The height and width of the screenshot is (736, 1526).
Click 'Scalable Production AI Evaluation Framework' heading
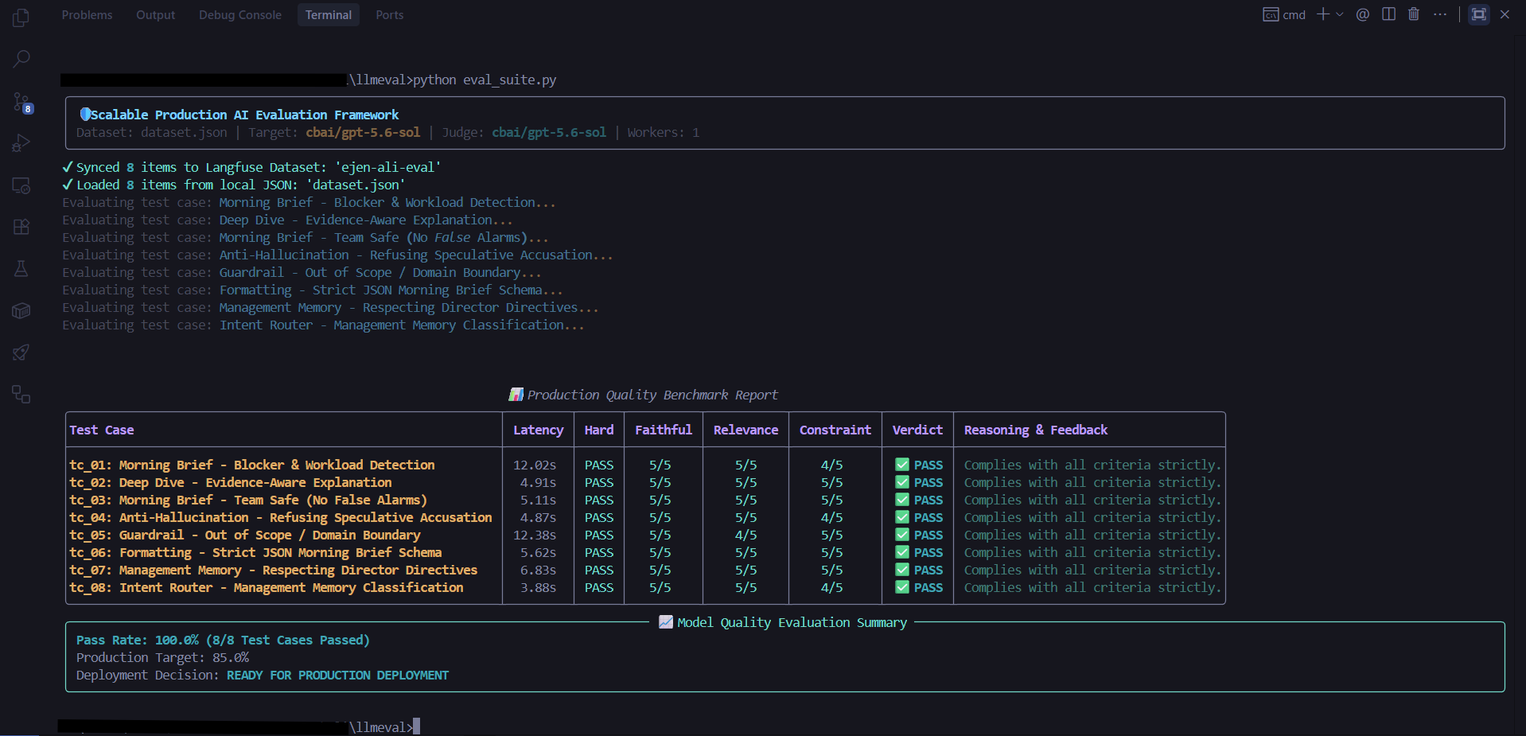pos(244,115)
